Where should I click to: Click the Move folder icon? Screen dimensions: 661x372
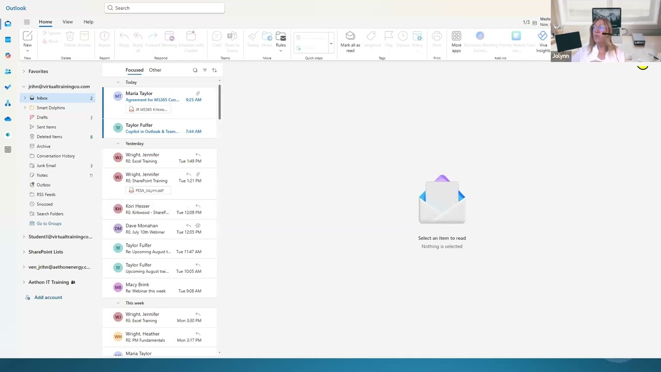[267, 36]
